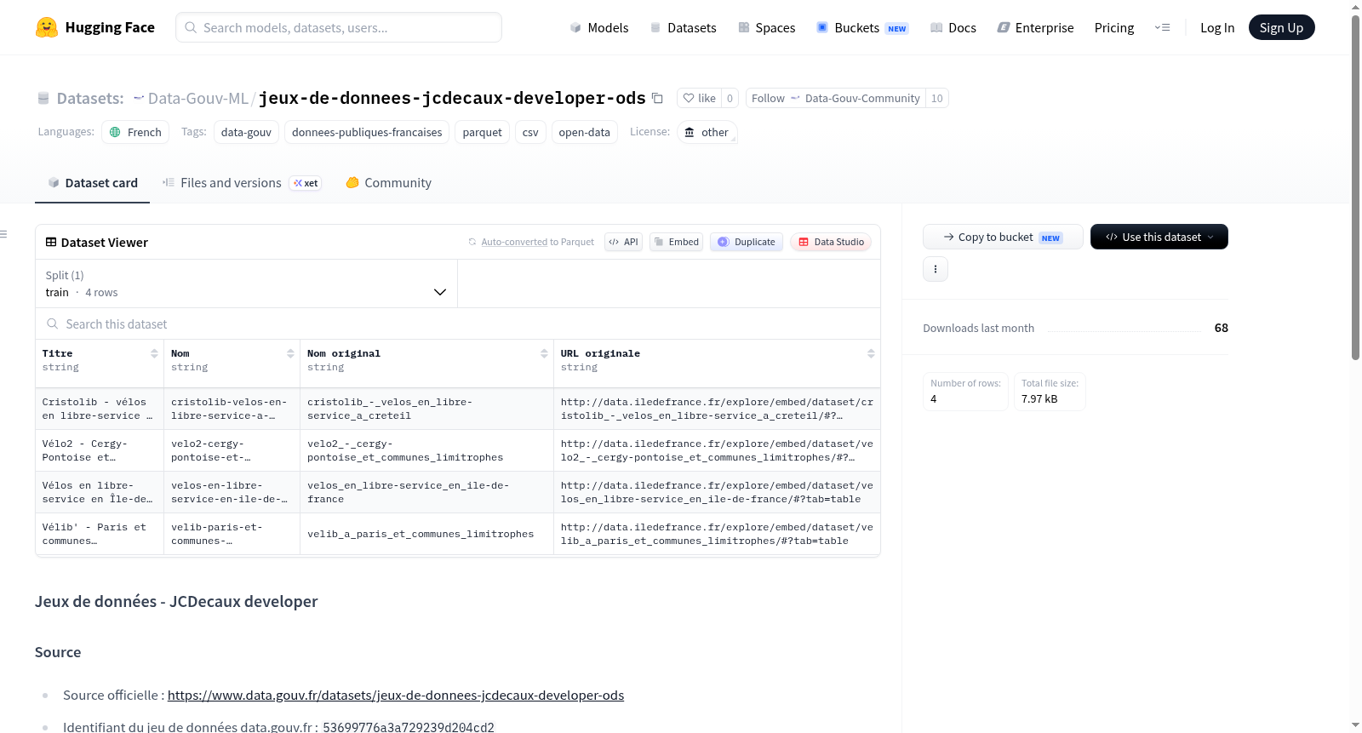Copy dataset name with the clipboard icon

pos(657,98)
